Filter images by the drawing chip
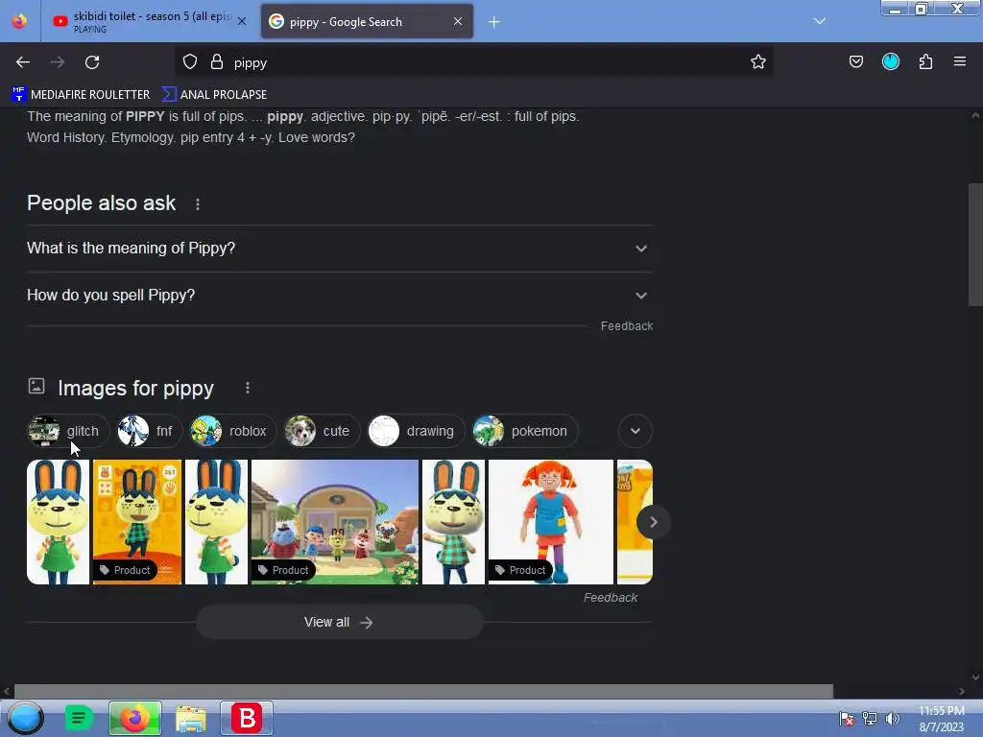 pos(417,431)
